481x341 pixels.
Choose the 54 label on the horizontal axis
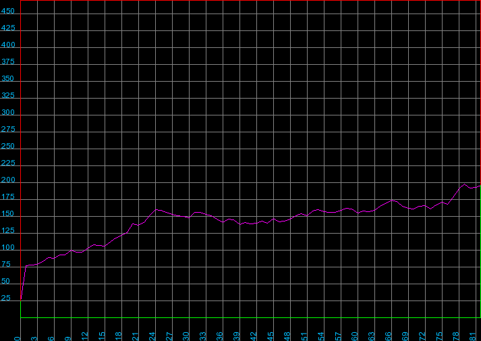[321, 336]
